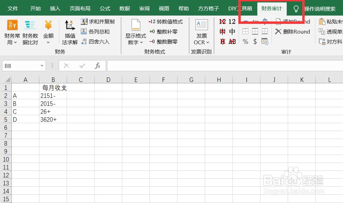The image size is (343, 203).
Task: Switch to the 数据 tab
Action: (x=125, y=9)
